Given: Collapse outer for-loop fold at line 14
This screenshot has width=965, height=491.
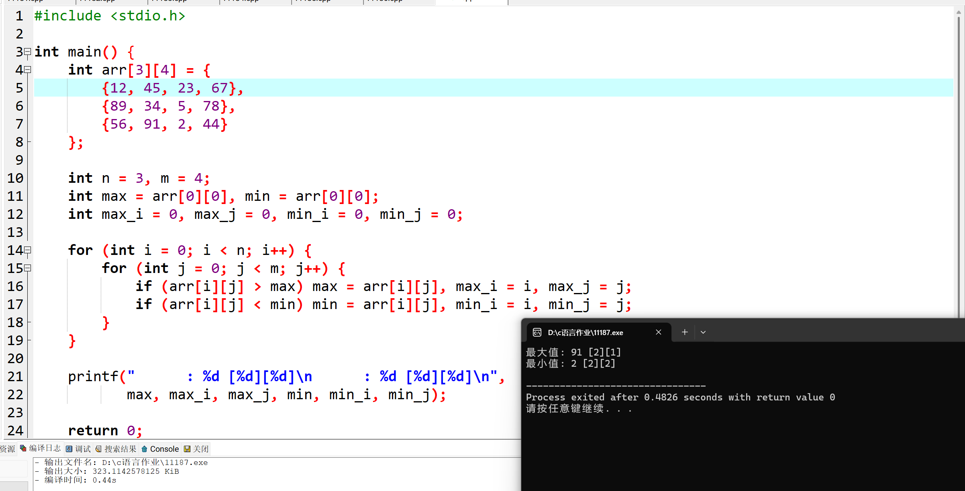Looking at the screenshot, I should tap(28, 250).
